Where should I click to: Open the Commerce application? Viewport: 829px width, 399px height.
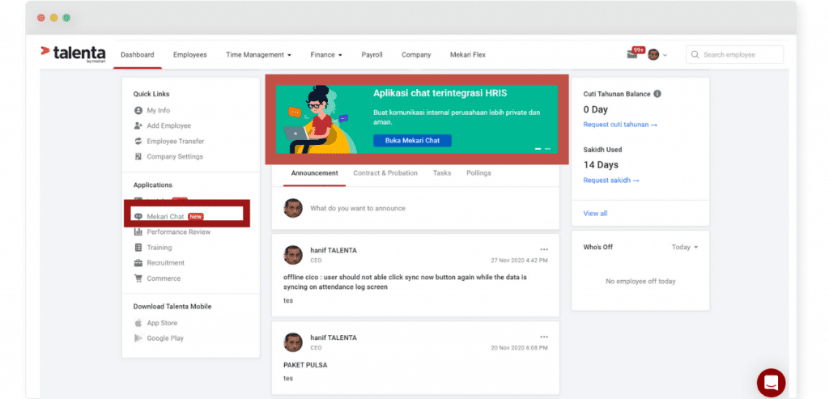click(164, 278)
